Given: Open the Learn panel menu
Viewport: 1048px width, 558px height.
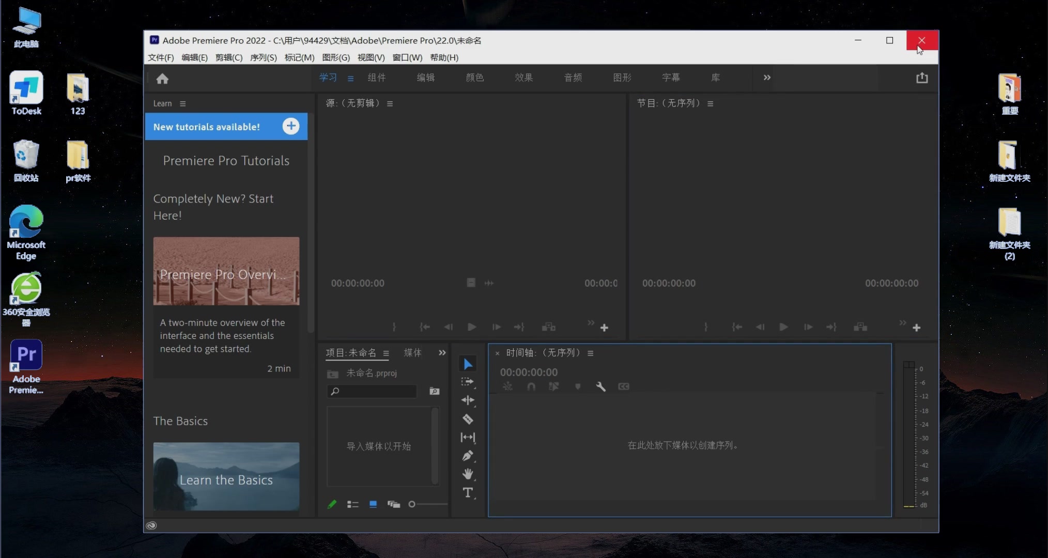Looking at the screenshot, I should [x=182, y=104].
